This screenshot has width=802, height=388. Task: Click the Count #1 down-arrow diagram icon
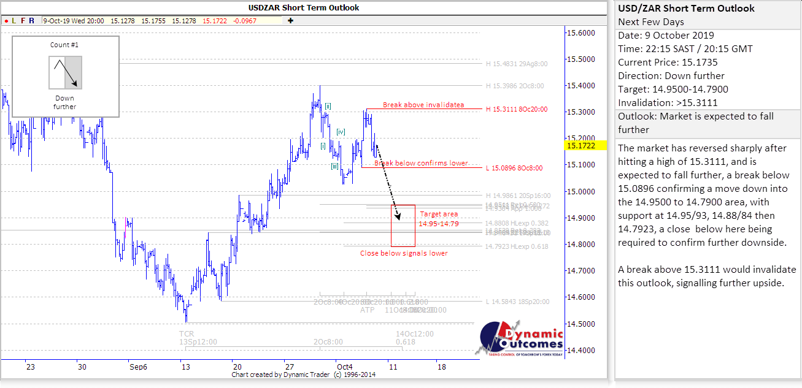point(65,72)
